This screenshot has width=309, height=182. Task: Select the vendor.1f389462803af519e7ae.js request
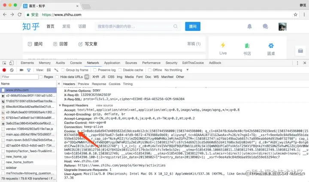28,129
